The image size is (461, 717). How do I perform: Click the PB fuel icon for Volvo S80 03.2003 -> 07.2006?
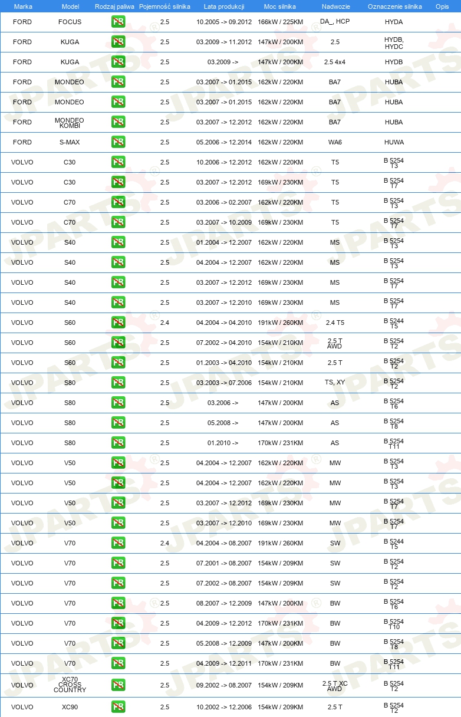[x=118, y=383]
